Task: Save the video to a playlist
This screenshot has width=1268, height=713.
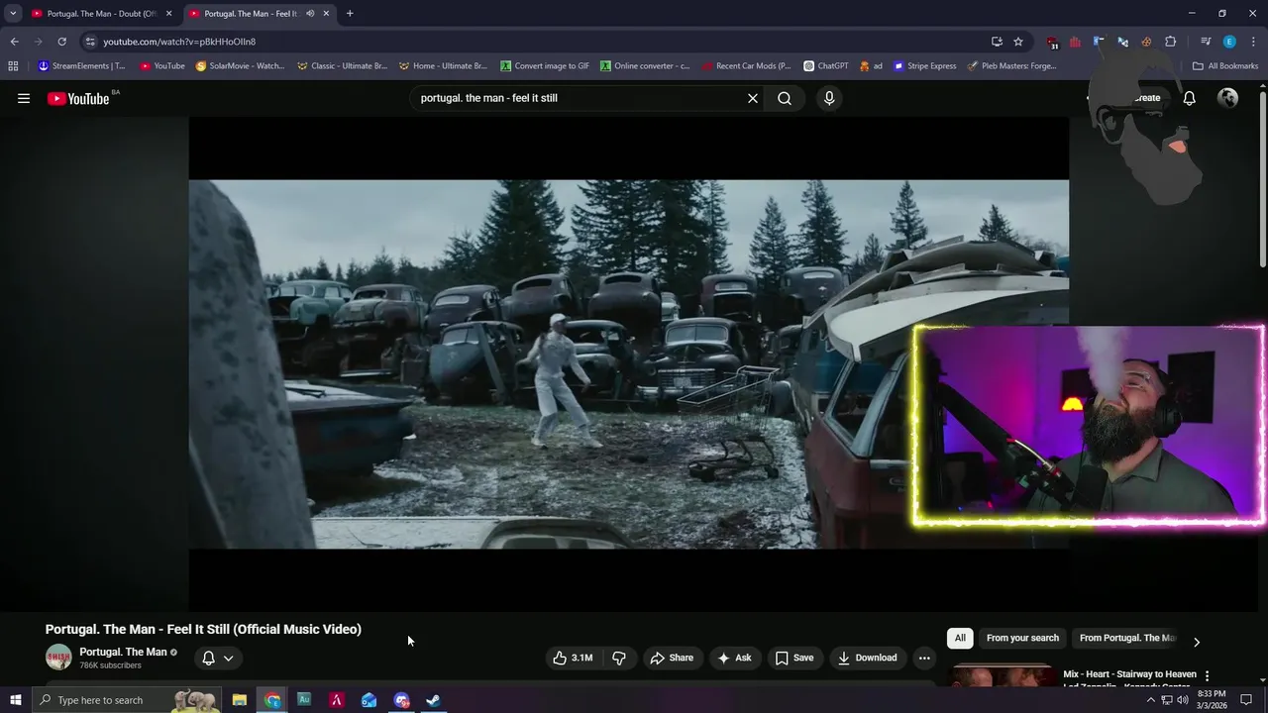Action: point(794,658)
